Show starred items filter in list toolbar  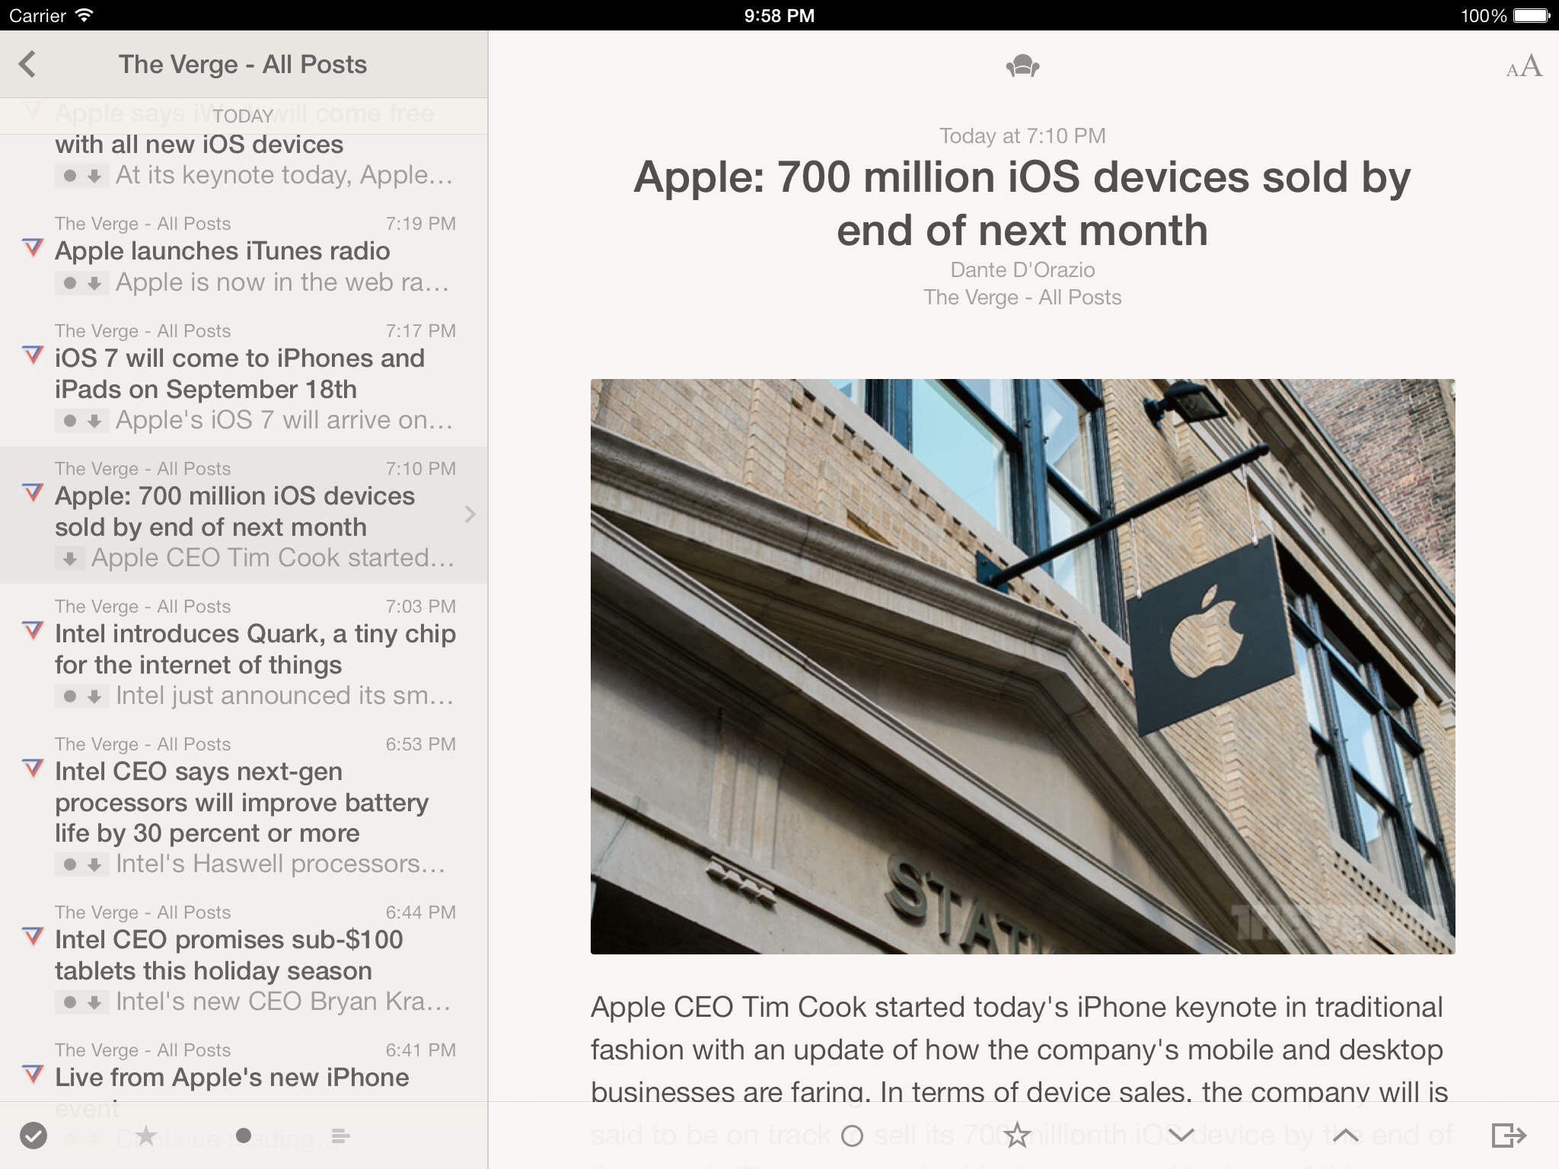pyautogui.click(x=145, y=1136)
